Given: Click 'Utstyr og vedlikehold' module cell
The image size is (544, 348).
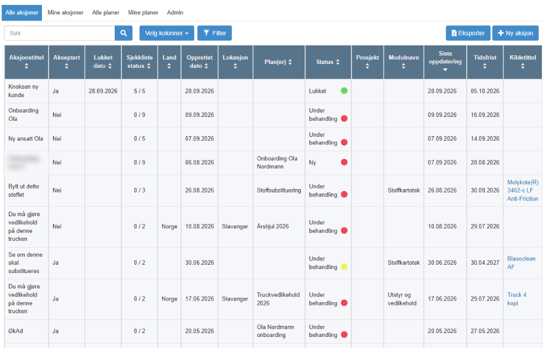Looking at the screenshot, I should click(x=402, y=299).
